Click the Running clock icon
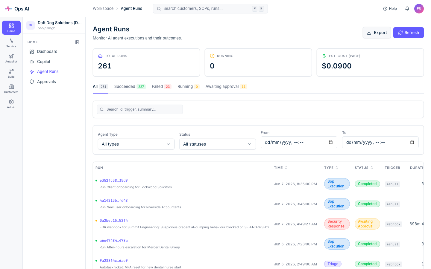Viewport: 431px width, 269px height. [212, 56]
